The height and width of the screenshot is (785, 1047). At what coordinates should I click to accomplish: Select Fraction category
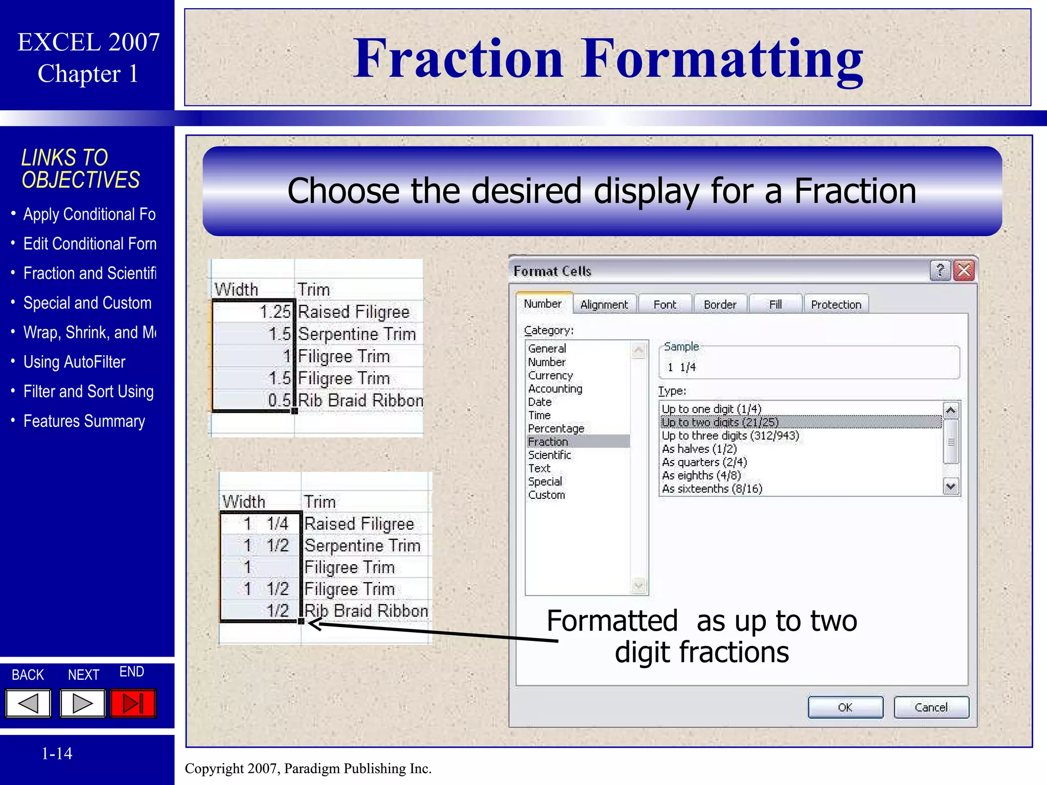point(578,442)
